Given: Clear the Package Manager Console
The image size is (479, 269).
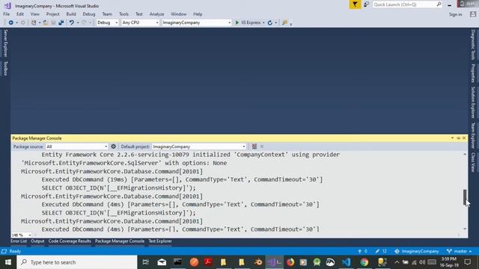Looking at the screenshot, I should tap(254, 146).
